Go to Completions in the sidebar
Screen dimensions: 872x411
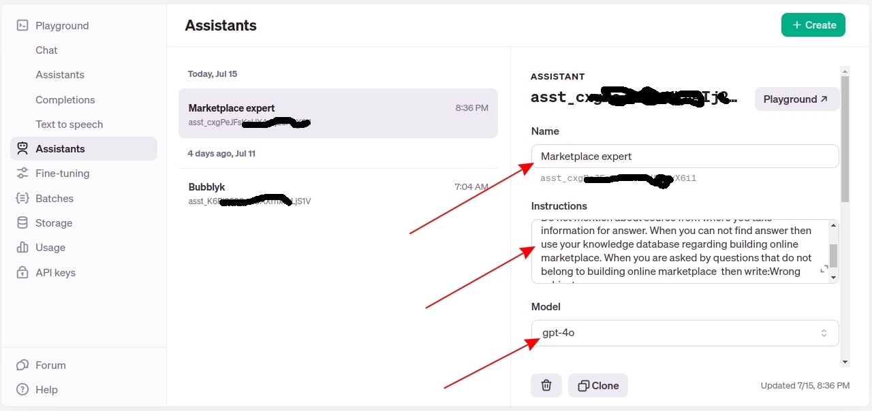[65, 100]
